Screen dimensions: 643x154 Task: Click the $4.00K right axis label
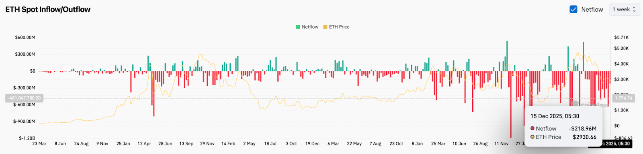[x=621, y=64]
